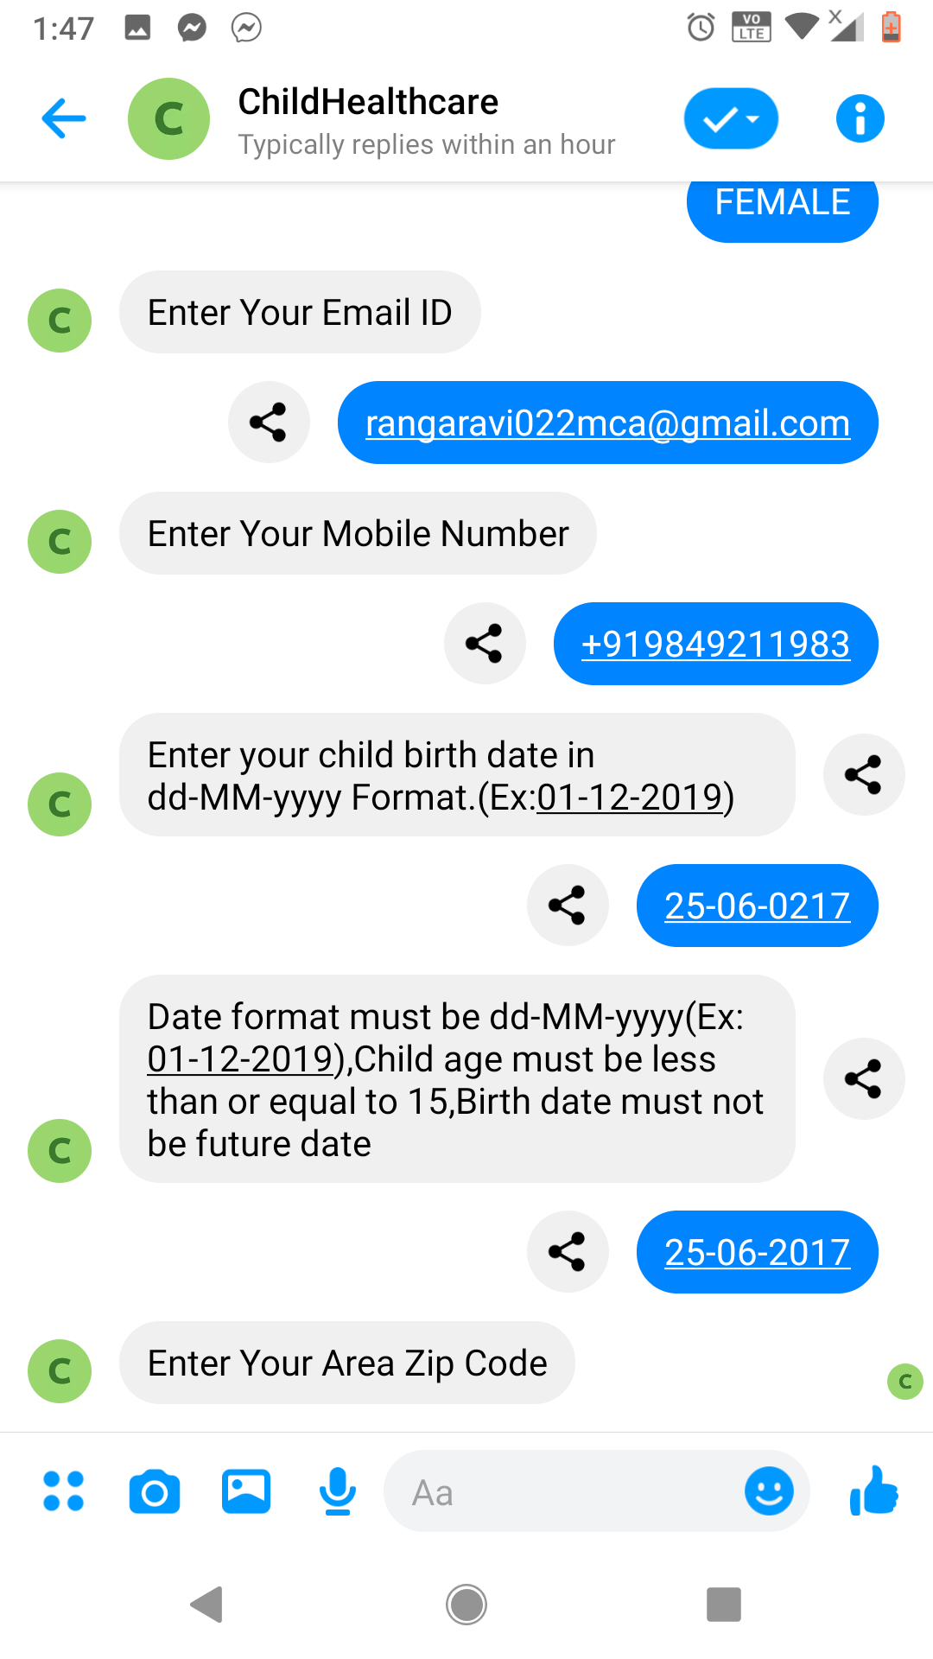The image size is (933, 1659).
Task: Share the date format error message
Action: [864, 1079]
